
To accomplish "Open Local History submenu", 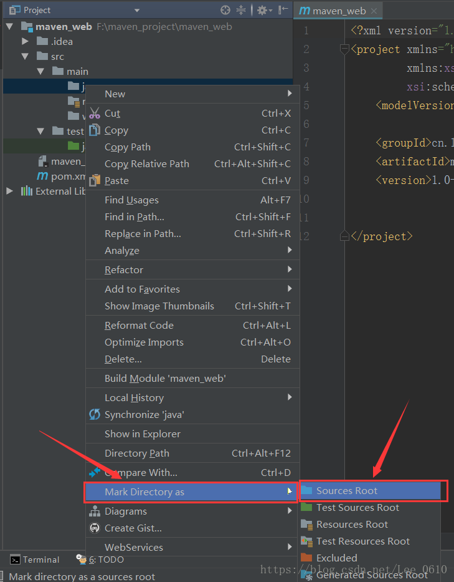I will click(x=192, y=397).
